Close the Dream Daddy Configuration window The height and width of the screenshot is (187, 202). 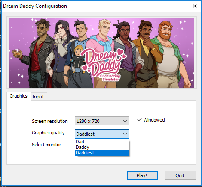click(x=195, y=6)
